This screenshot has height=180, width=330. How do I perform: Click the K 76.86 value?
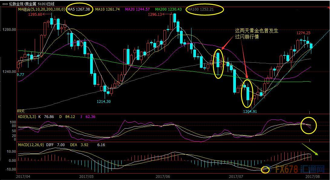pyautogui.click(x=46, y=117)
